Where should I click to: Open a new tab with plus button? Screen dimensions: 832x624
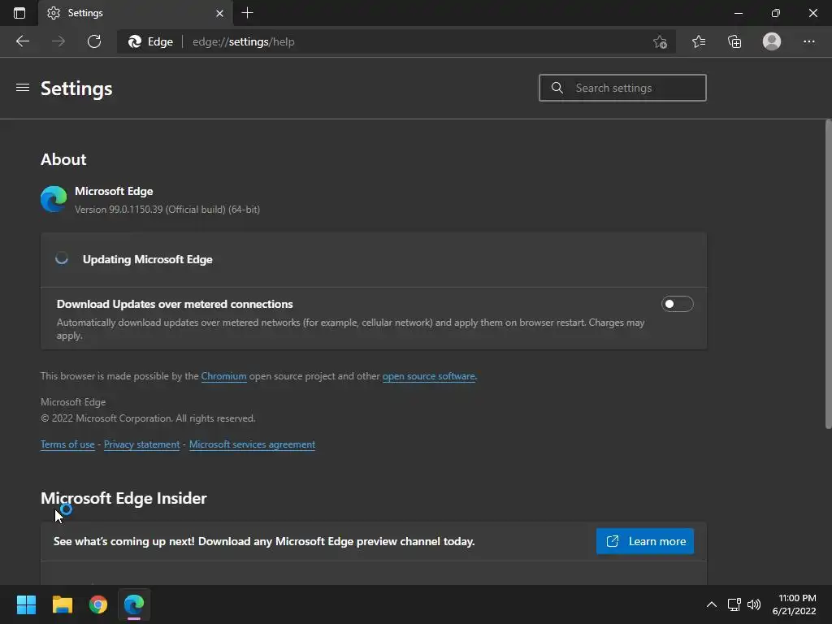click(x=247, y=13)
